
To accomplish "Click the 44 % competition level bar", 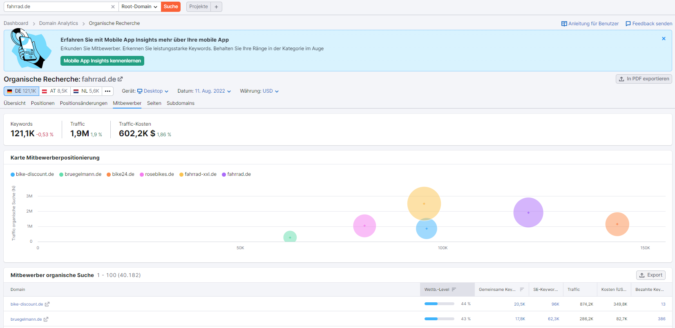I will pos(439,304).
